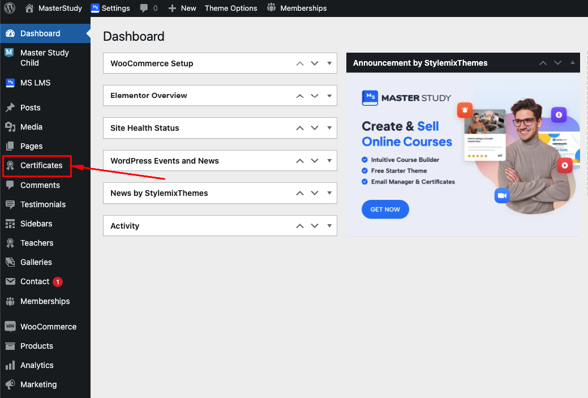
Task: Click the WooCommerce Setup widget title
Action: pos(152,63)
